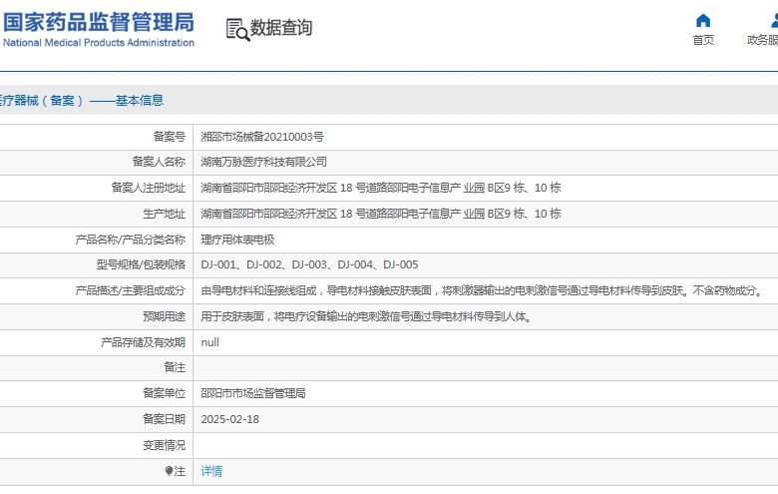Image resolution: width=778 pixels, height=494 pixels.
Task: Click the bullet icon beside 注
Action: 169,471
